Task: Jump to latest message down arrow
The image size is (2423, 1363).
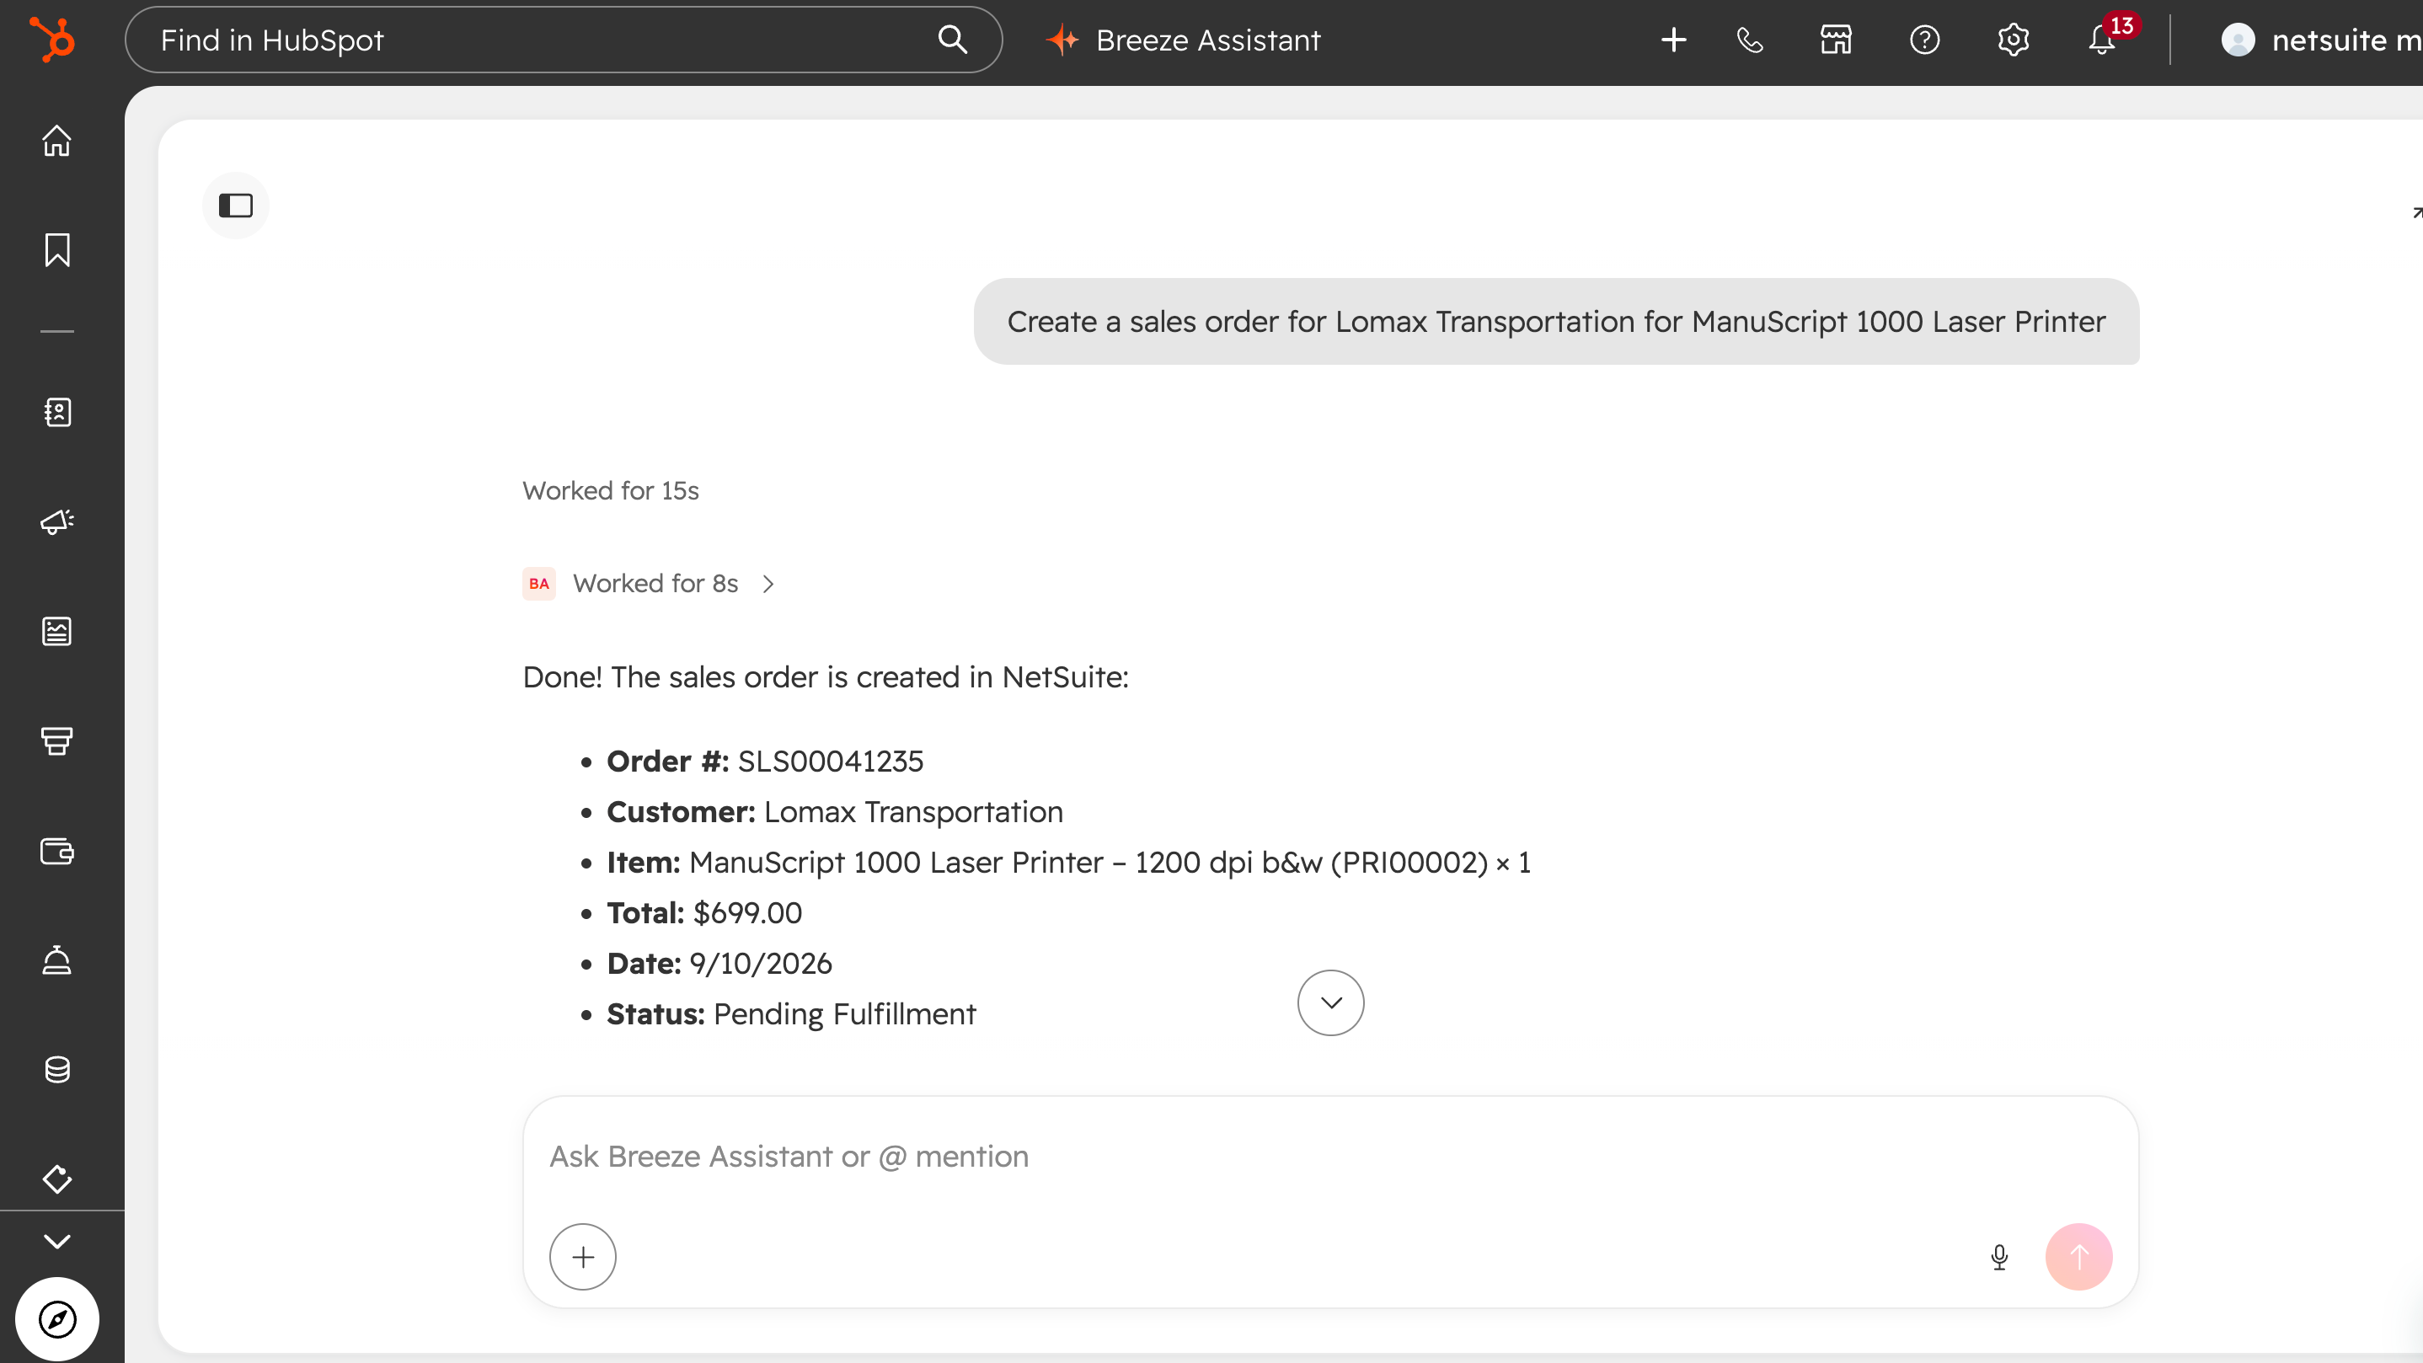Action: tap(1330, 1002)
